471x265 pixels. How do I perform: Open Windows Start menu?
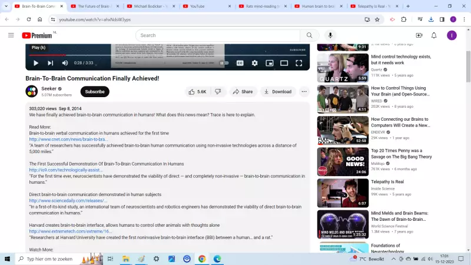(x=7, y=259)
